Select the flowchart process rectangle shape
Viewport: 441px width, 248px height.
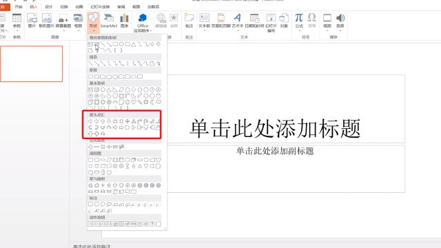[90, 160]
